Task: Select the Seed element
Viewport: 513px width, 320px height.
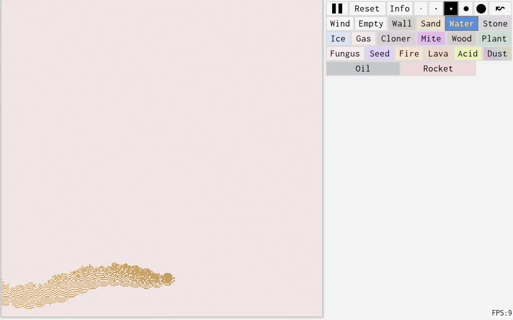Action: [x=380, y=53]
